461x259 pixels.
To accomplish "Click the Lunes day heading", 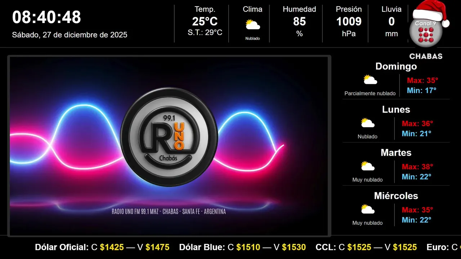I will click(396, 109).
